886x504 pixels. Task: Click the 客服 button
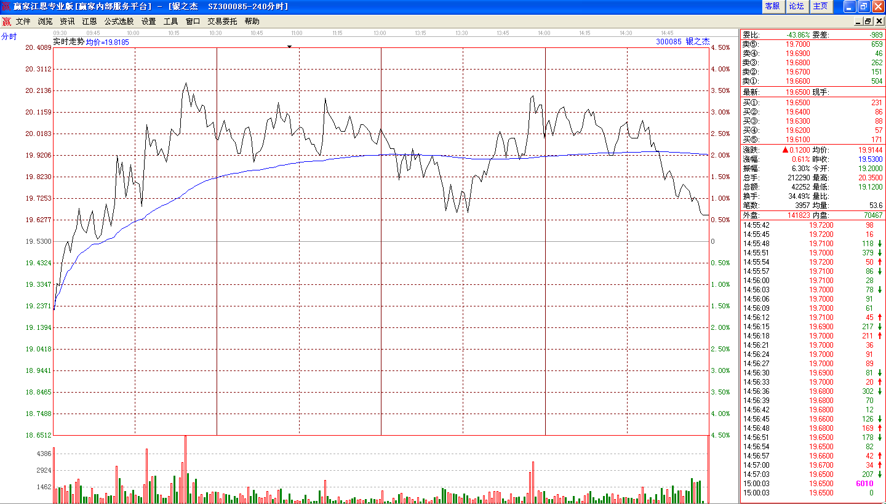(772, 6)
